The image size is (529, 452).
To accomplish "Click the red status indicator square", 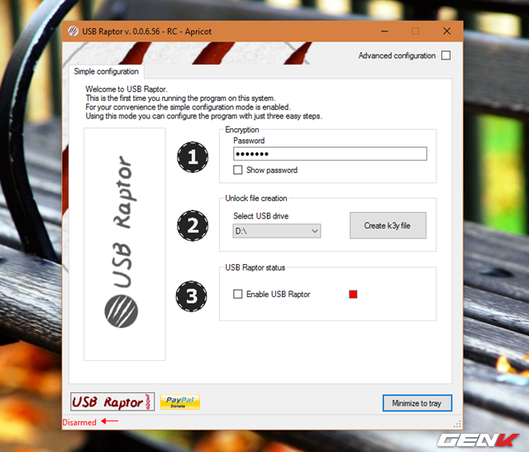I will (353, 294).
